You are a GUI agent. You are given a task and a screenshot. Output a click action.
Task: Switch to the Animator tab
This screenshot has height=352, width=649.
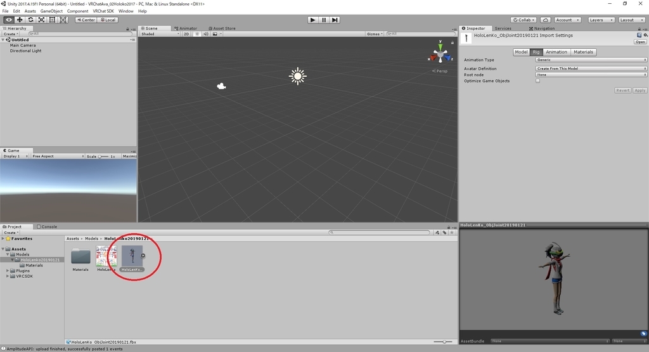pyautogui.click(x=186, y=29)
